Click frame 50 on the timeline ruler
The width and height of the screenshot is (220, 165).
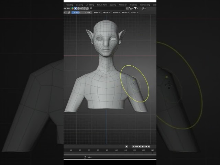(71, 150)
